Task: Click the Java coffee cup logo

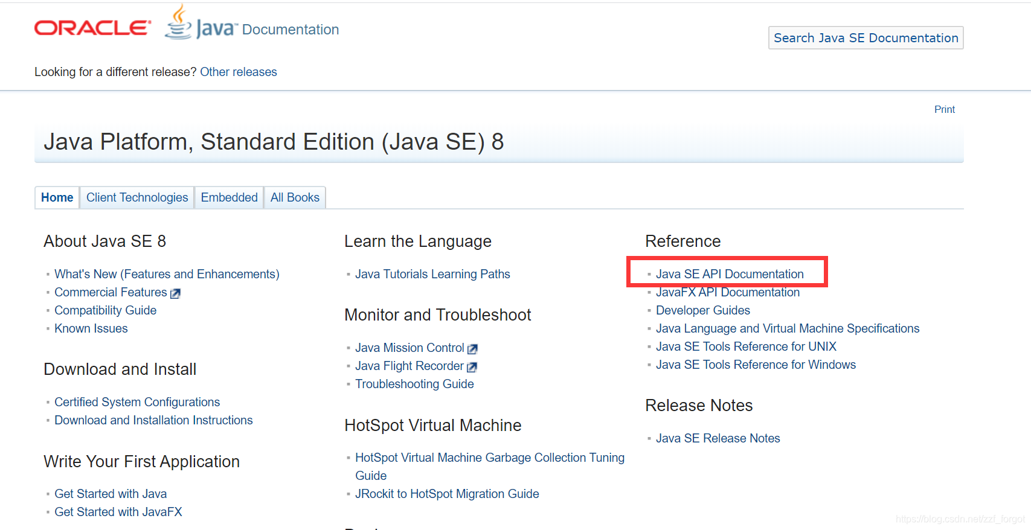Action: 179,22
